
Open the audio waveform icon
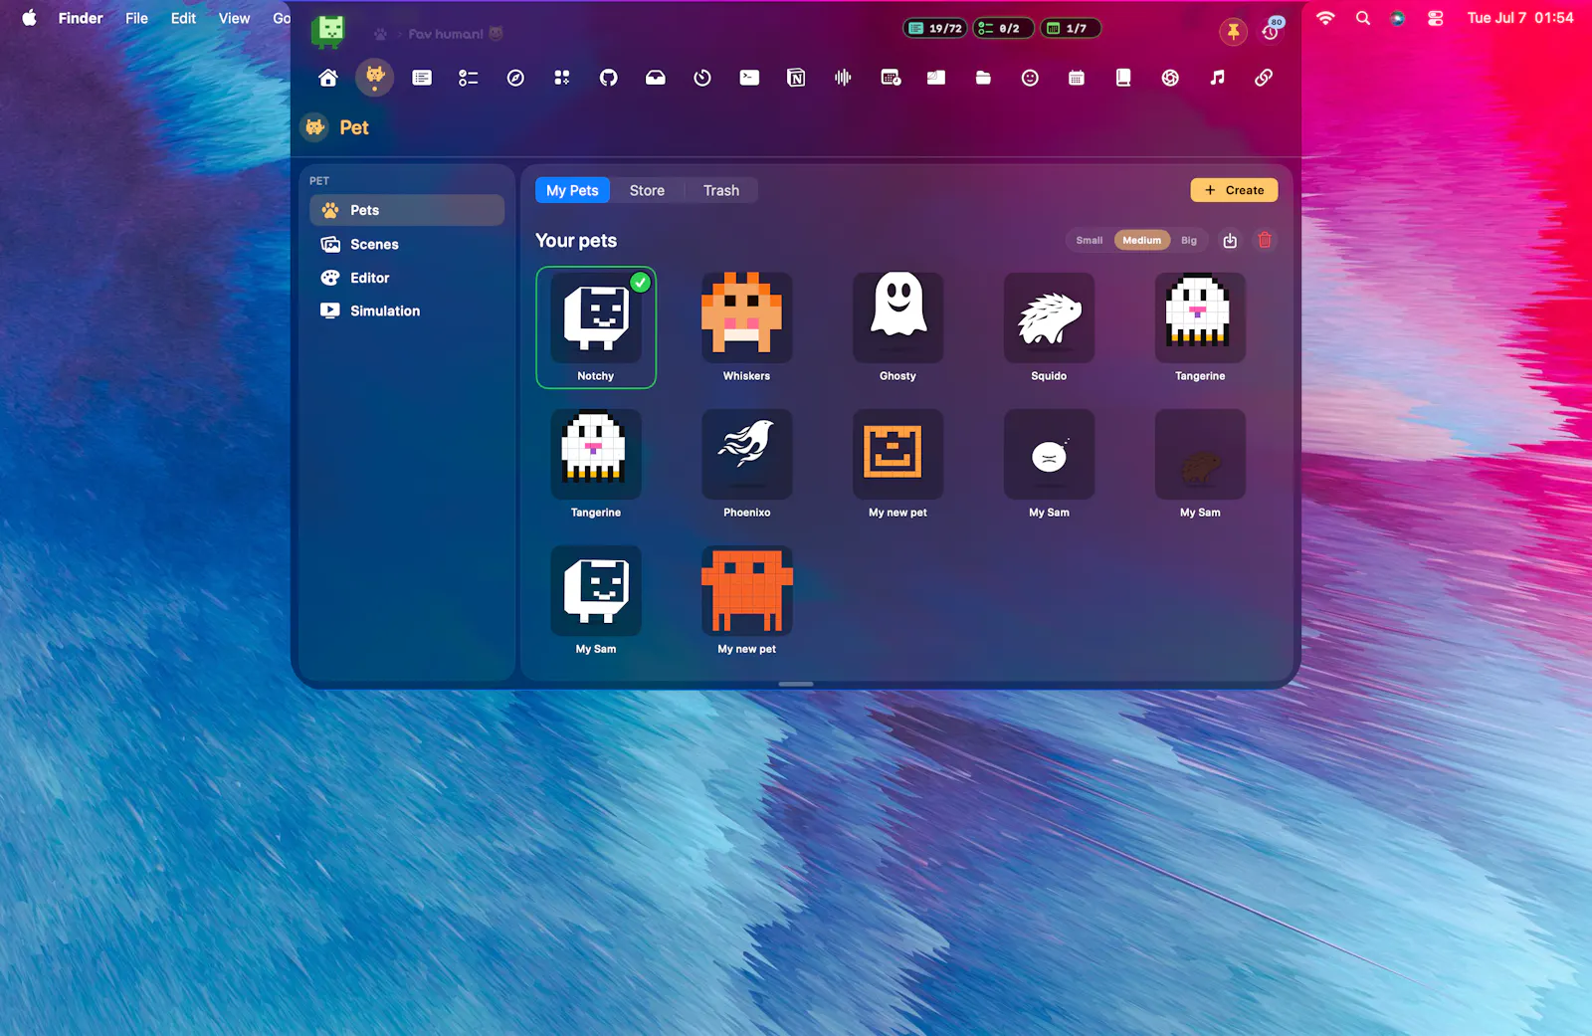[843, 78]
